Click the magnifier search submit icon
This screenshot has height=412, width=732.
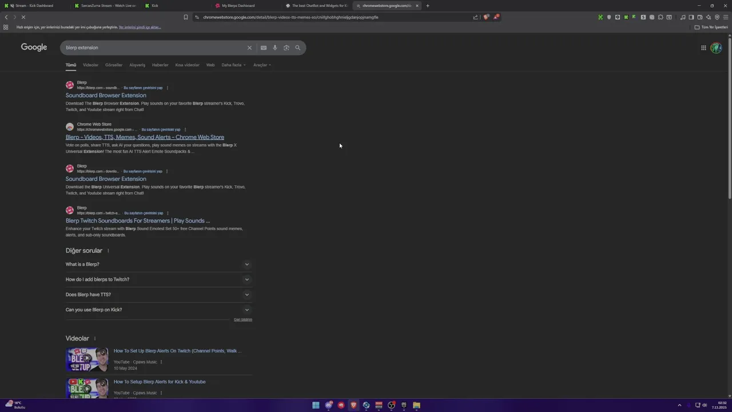[297, 47]
